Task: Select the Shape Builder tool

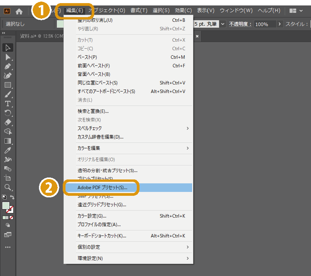Action: [8, 169]
